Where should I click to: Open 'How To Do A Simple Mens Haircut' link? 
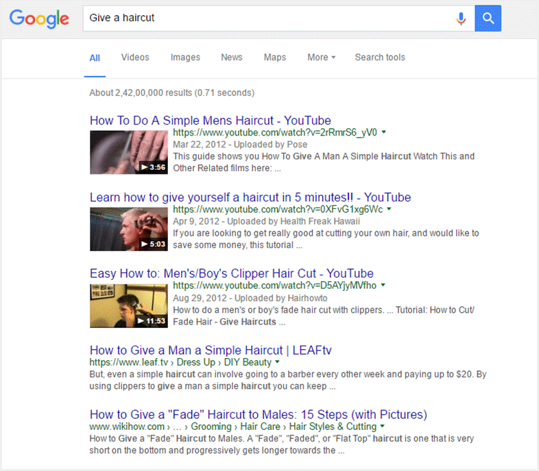coord(210,121)
